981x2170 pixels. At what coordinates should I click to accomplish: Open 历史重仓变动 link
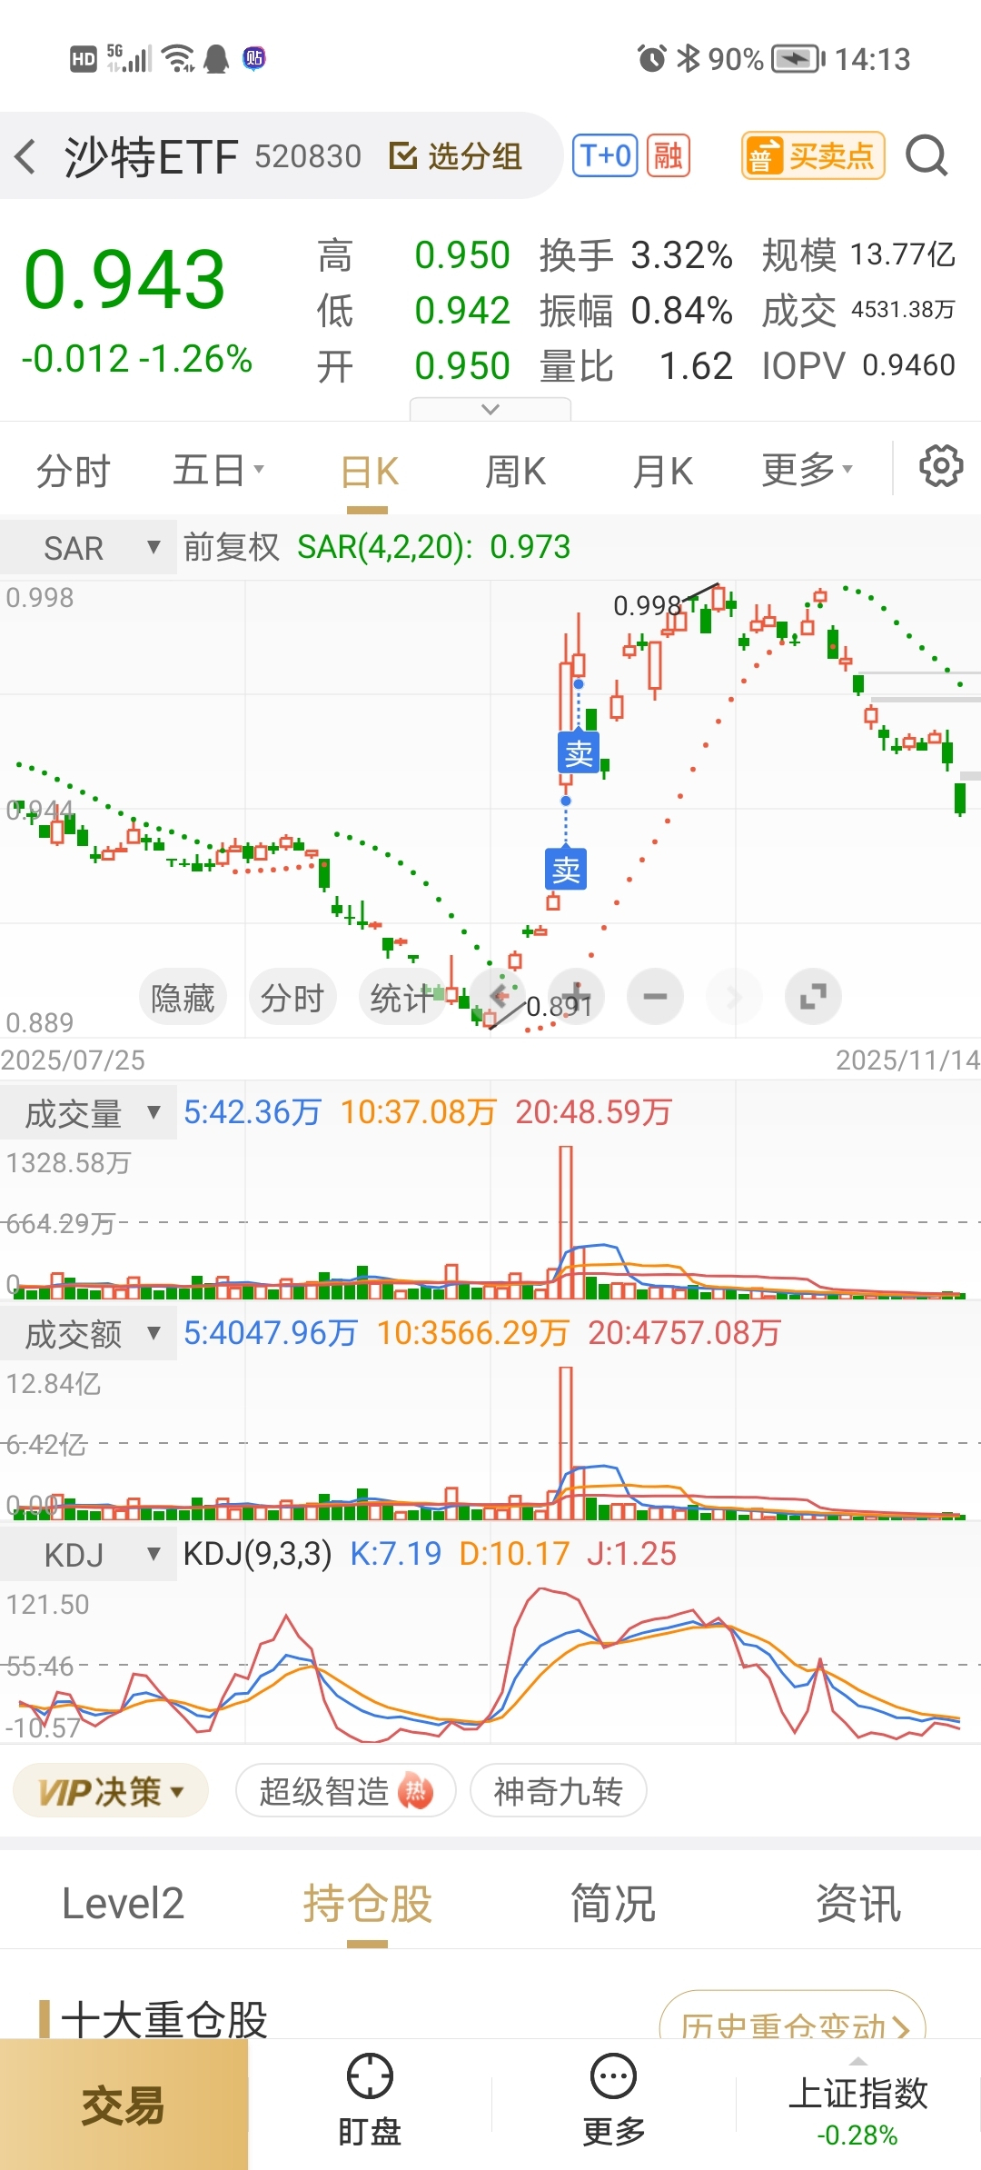point(792,2016)
